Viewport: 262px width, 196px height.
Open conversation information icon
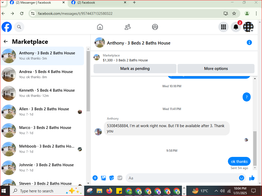click(x=249, y=42)
